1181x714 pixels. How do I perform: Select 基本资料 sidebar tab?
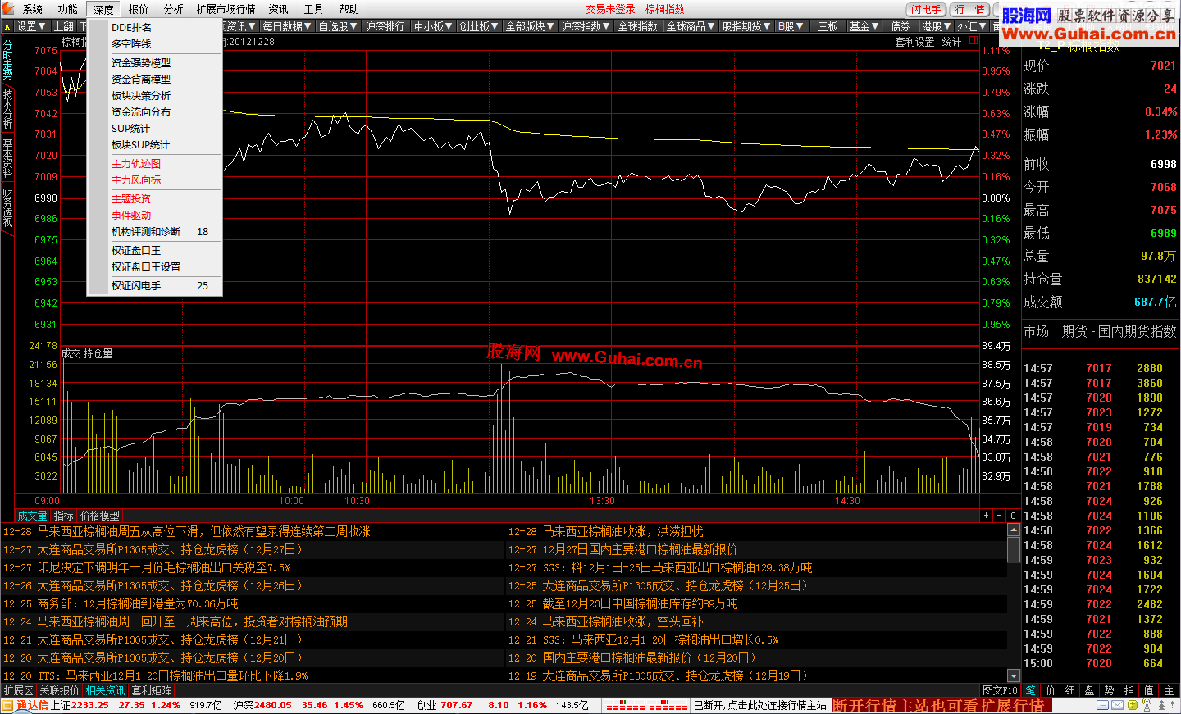click(x=7, y=158)
